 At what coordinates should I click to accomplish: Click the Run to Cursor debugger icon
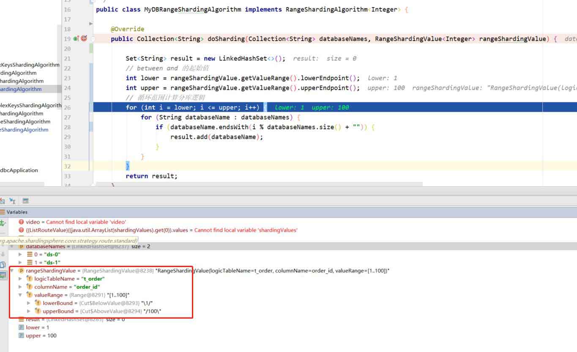pos(12,201)
